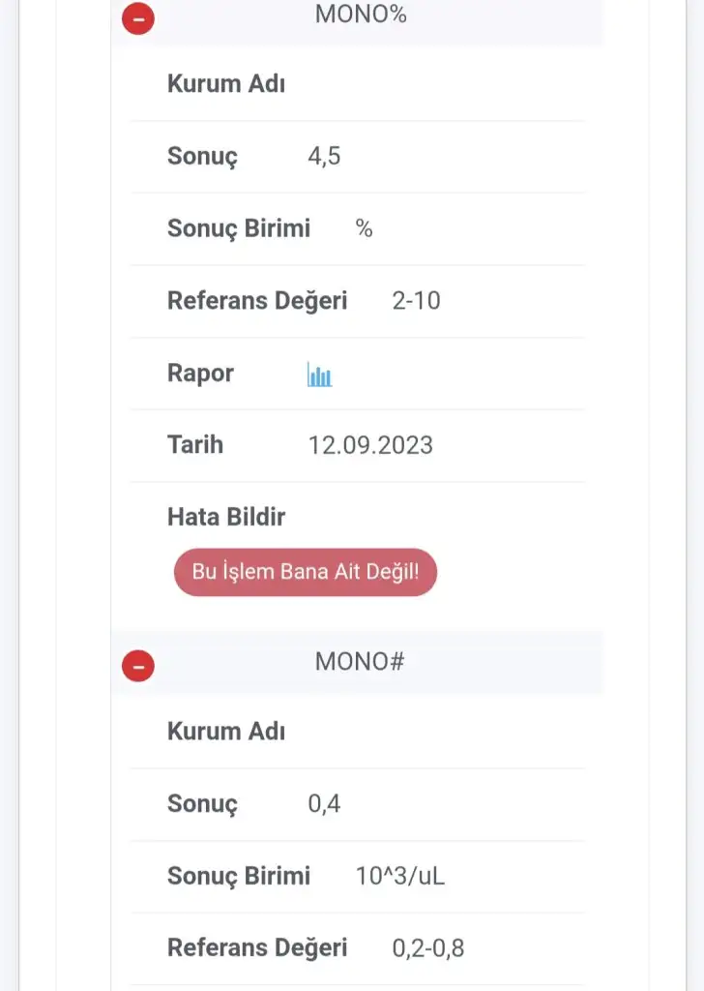
Task: Collapse the MONO% result section
Action: (x=138, y=18)
